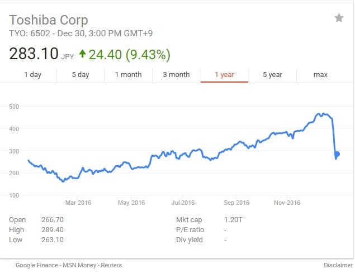The image size is (355, 274).
Task: Click the Toshiba Corp title
Action: (x=49, y=20)
